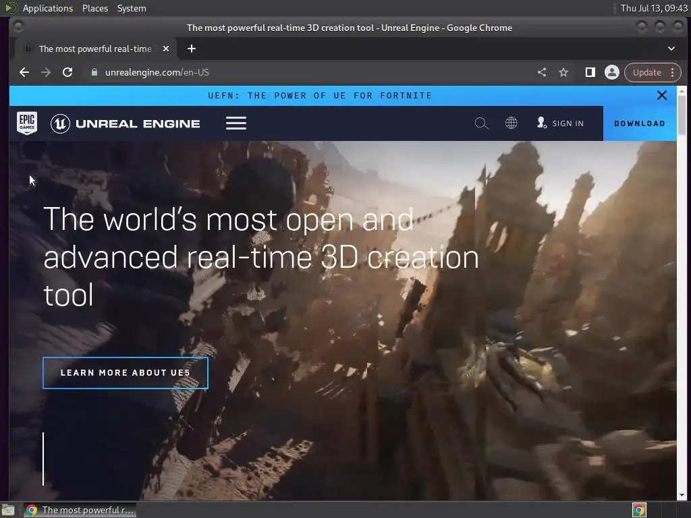Reload the current page
691x518 pixels.
67,72
